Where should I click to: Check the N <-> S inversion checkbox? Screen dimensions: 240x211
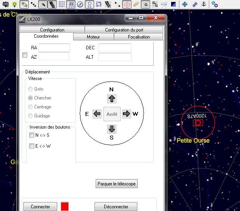tap(32, 135)
